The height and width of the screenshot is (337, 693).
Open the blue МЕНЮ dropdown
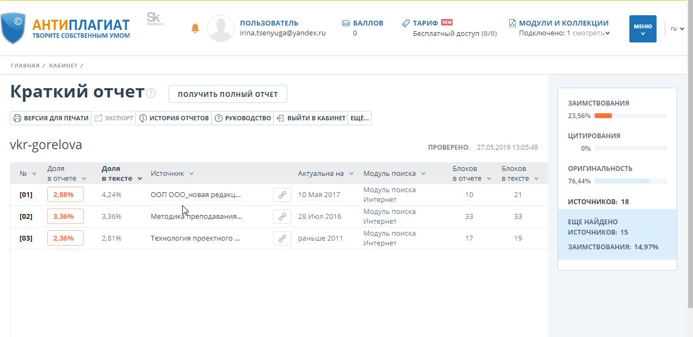pos(642,29)
